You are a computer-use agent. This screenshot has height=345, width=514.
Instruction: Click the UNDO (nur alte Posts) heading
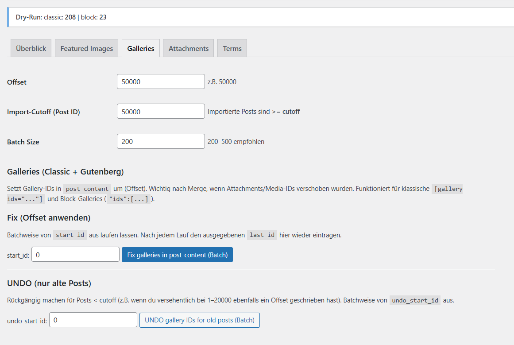pos(49,283)
